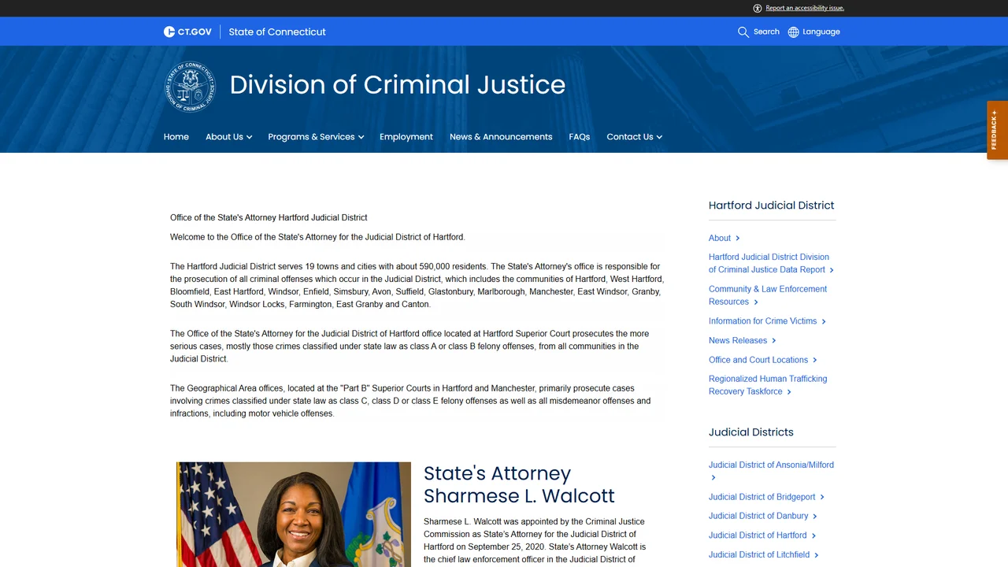Open the Report an accessibility issue link
This screenshot has width=1008, height=567.
[805, 8]
